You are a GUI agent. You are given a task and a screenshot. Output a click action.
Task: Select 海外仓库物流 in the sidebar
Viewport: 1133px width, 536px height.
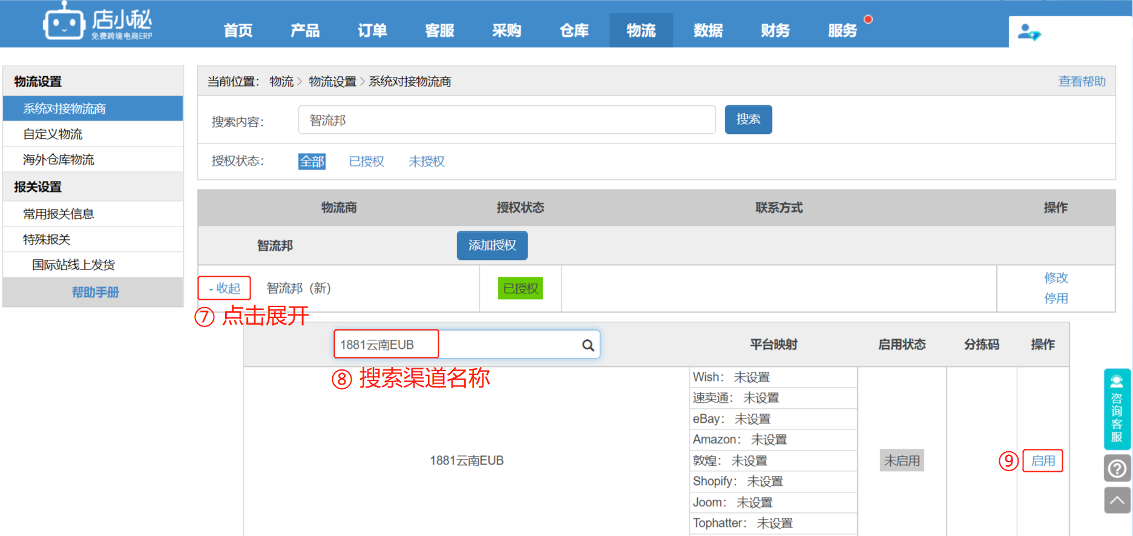(x=93, y=159)
